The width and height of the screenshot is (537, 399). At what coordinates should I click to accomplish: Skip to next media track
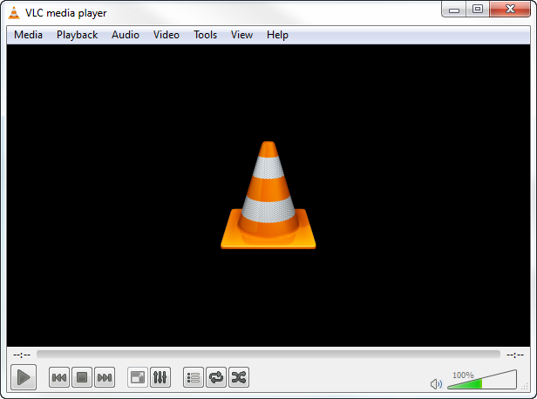click(105, 377)
